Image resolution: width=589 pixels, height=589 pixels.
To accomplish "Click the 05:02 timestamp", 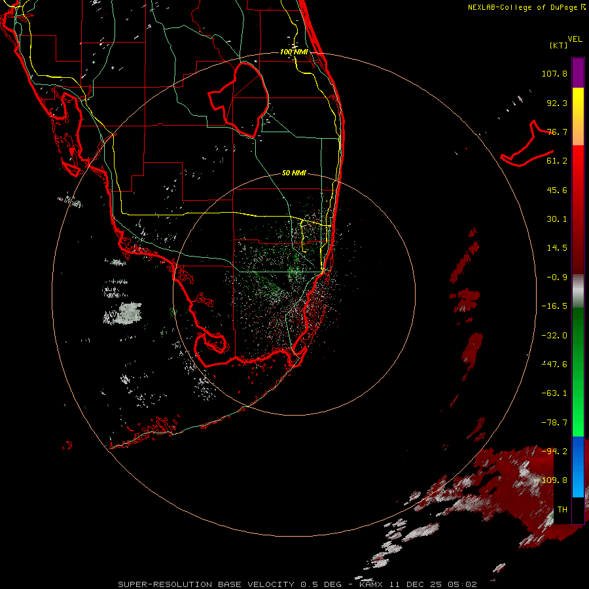I will (463, 584).
